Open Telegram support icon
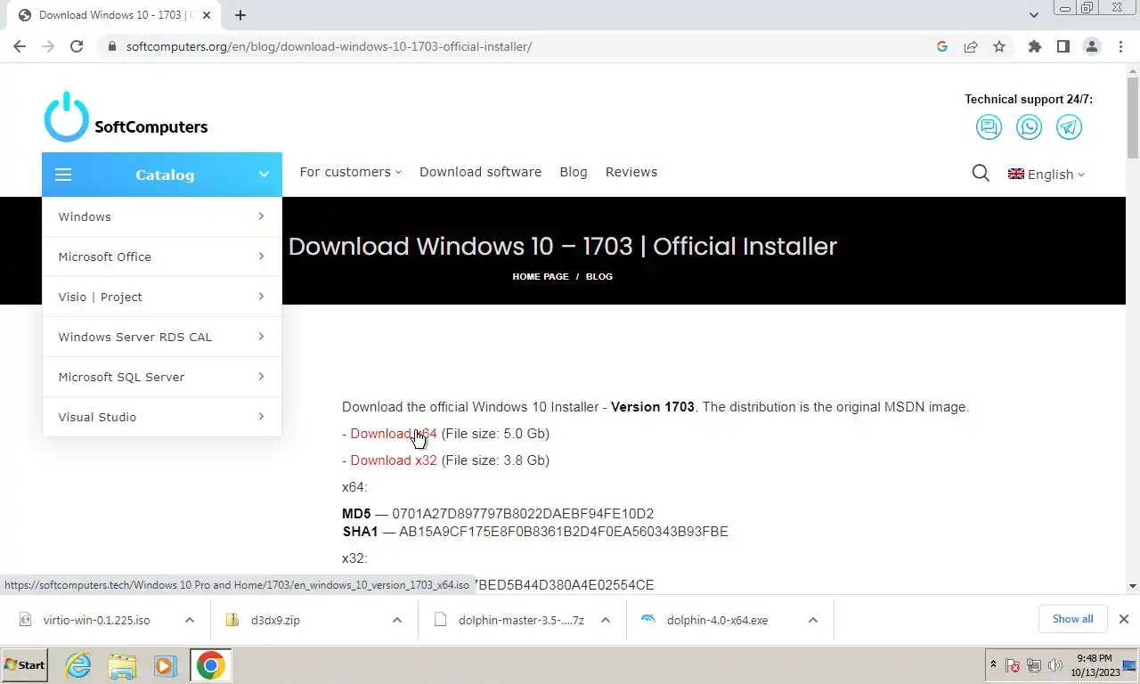Image resolution: width=1140 pixels, height=684 pixels. coord(1069,127)
